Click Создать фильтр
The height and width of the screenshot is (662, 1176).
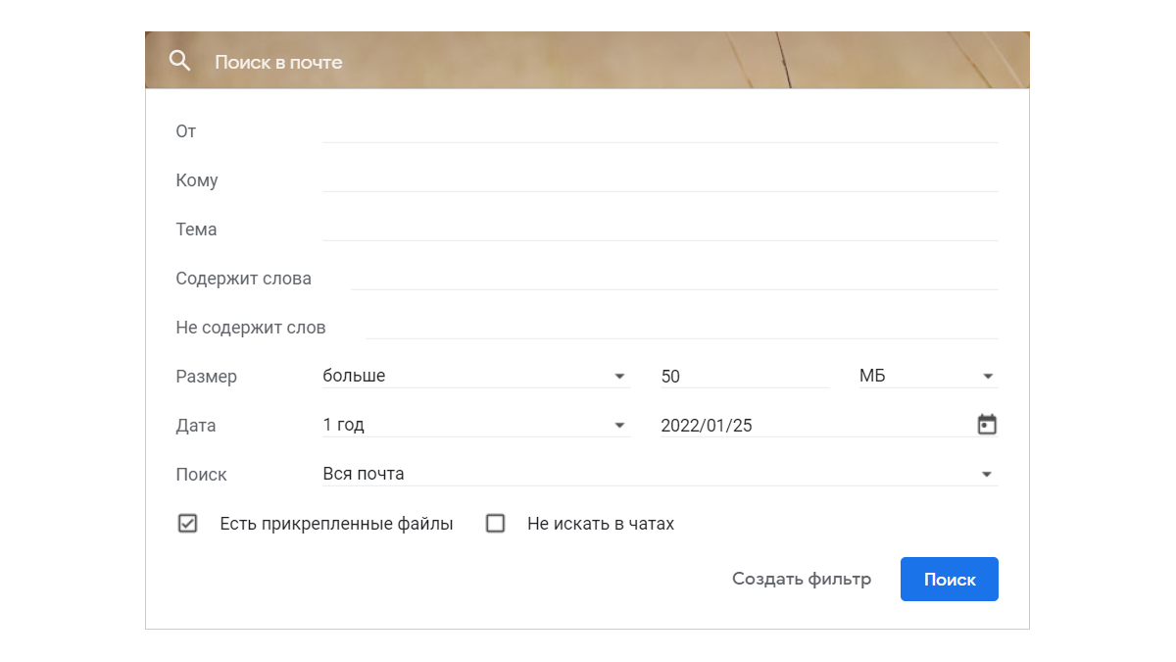pyautogui.click(x=801, y=579)
